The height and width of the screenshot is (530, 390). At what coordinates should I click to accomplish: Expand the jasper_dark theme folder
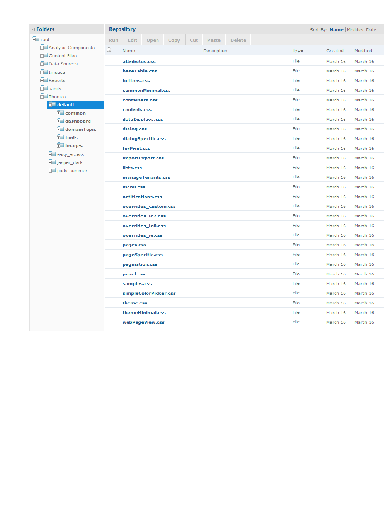pos(50,162)
